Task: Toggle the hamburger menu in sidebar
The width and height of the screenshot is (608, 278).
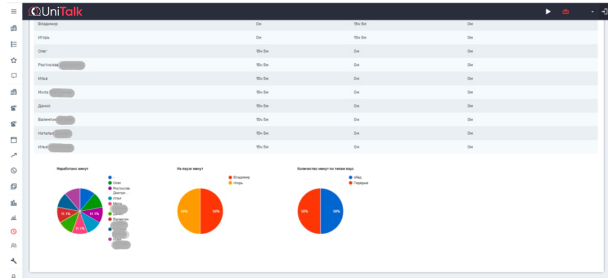Action: [x=14, y=11]
